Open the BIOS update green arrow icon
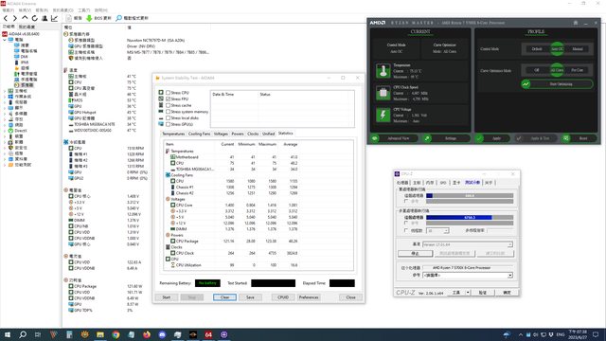The width and height of the screenshot is (606, 341). (x=89, y=18)
